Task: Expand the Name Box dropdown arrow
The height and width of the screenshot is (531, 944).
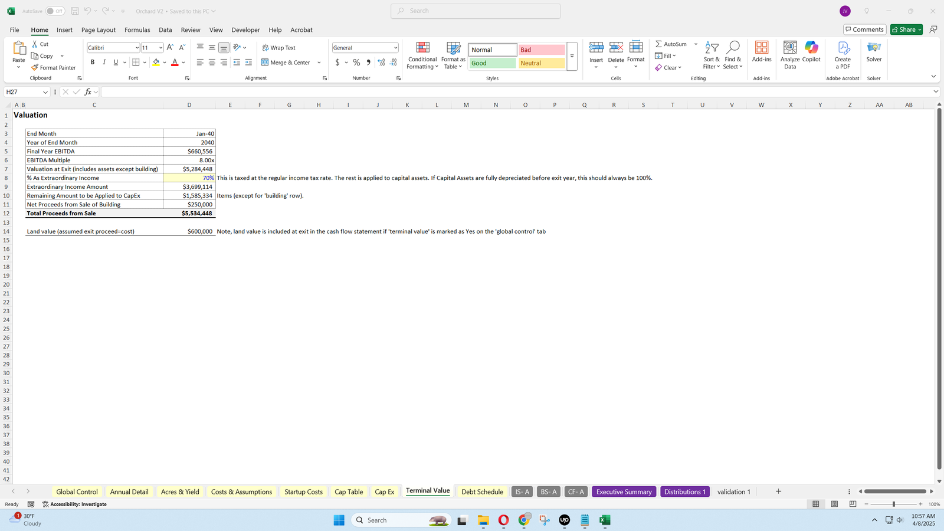Action: click(x=45, y=92)
